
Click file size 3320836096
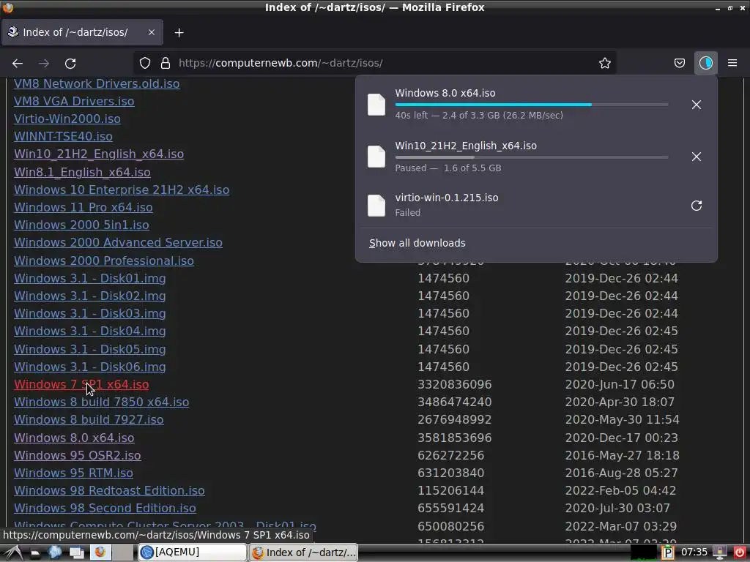pos(454,385)
